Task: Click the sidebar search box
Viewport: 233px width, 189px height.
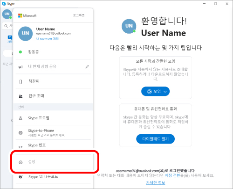Action: pos(8,26)
